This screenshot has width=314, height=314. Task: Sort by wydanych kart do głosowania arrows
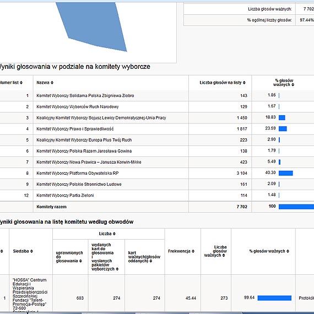(117, 269)
